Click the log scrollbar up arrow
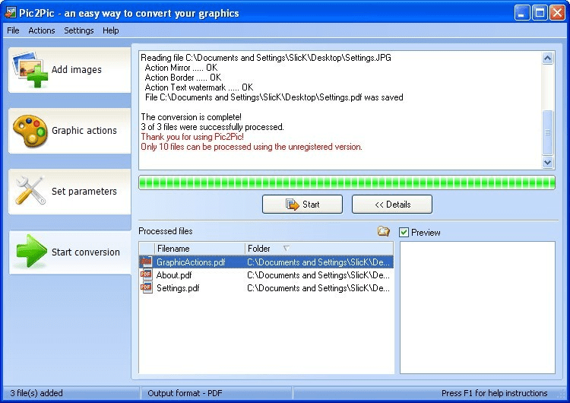 [547, 59]
